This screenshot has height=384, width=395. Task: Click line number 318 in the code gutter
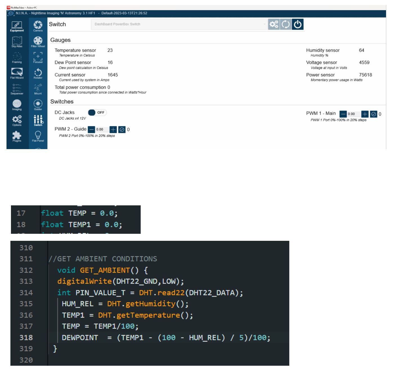point(26,338)
